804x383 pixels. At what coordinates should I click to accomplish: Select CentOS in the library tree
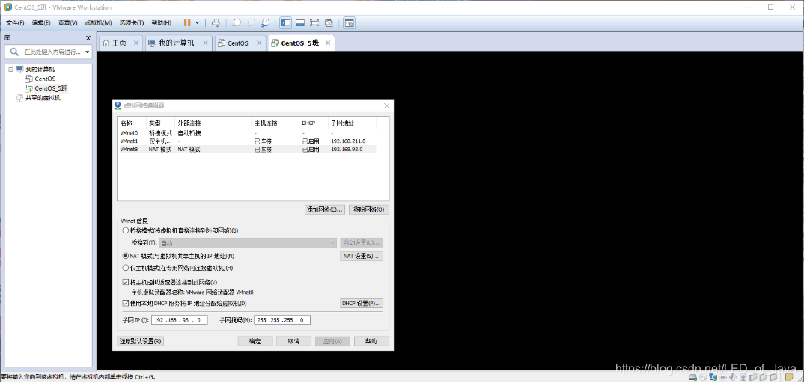point(45,79)
